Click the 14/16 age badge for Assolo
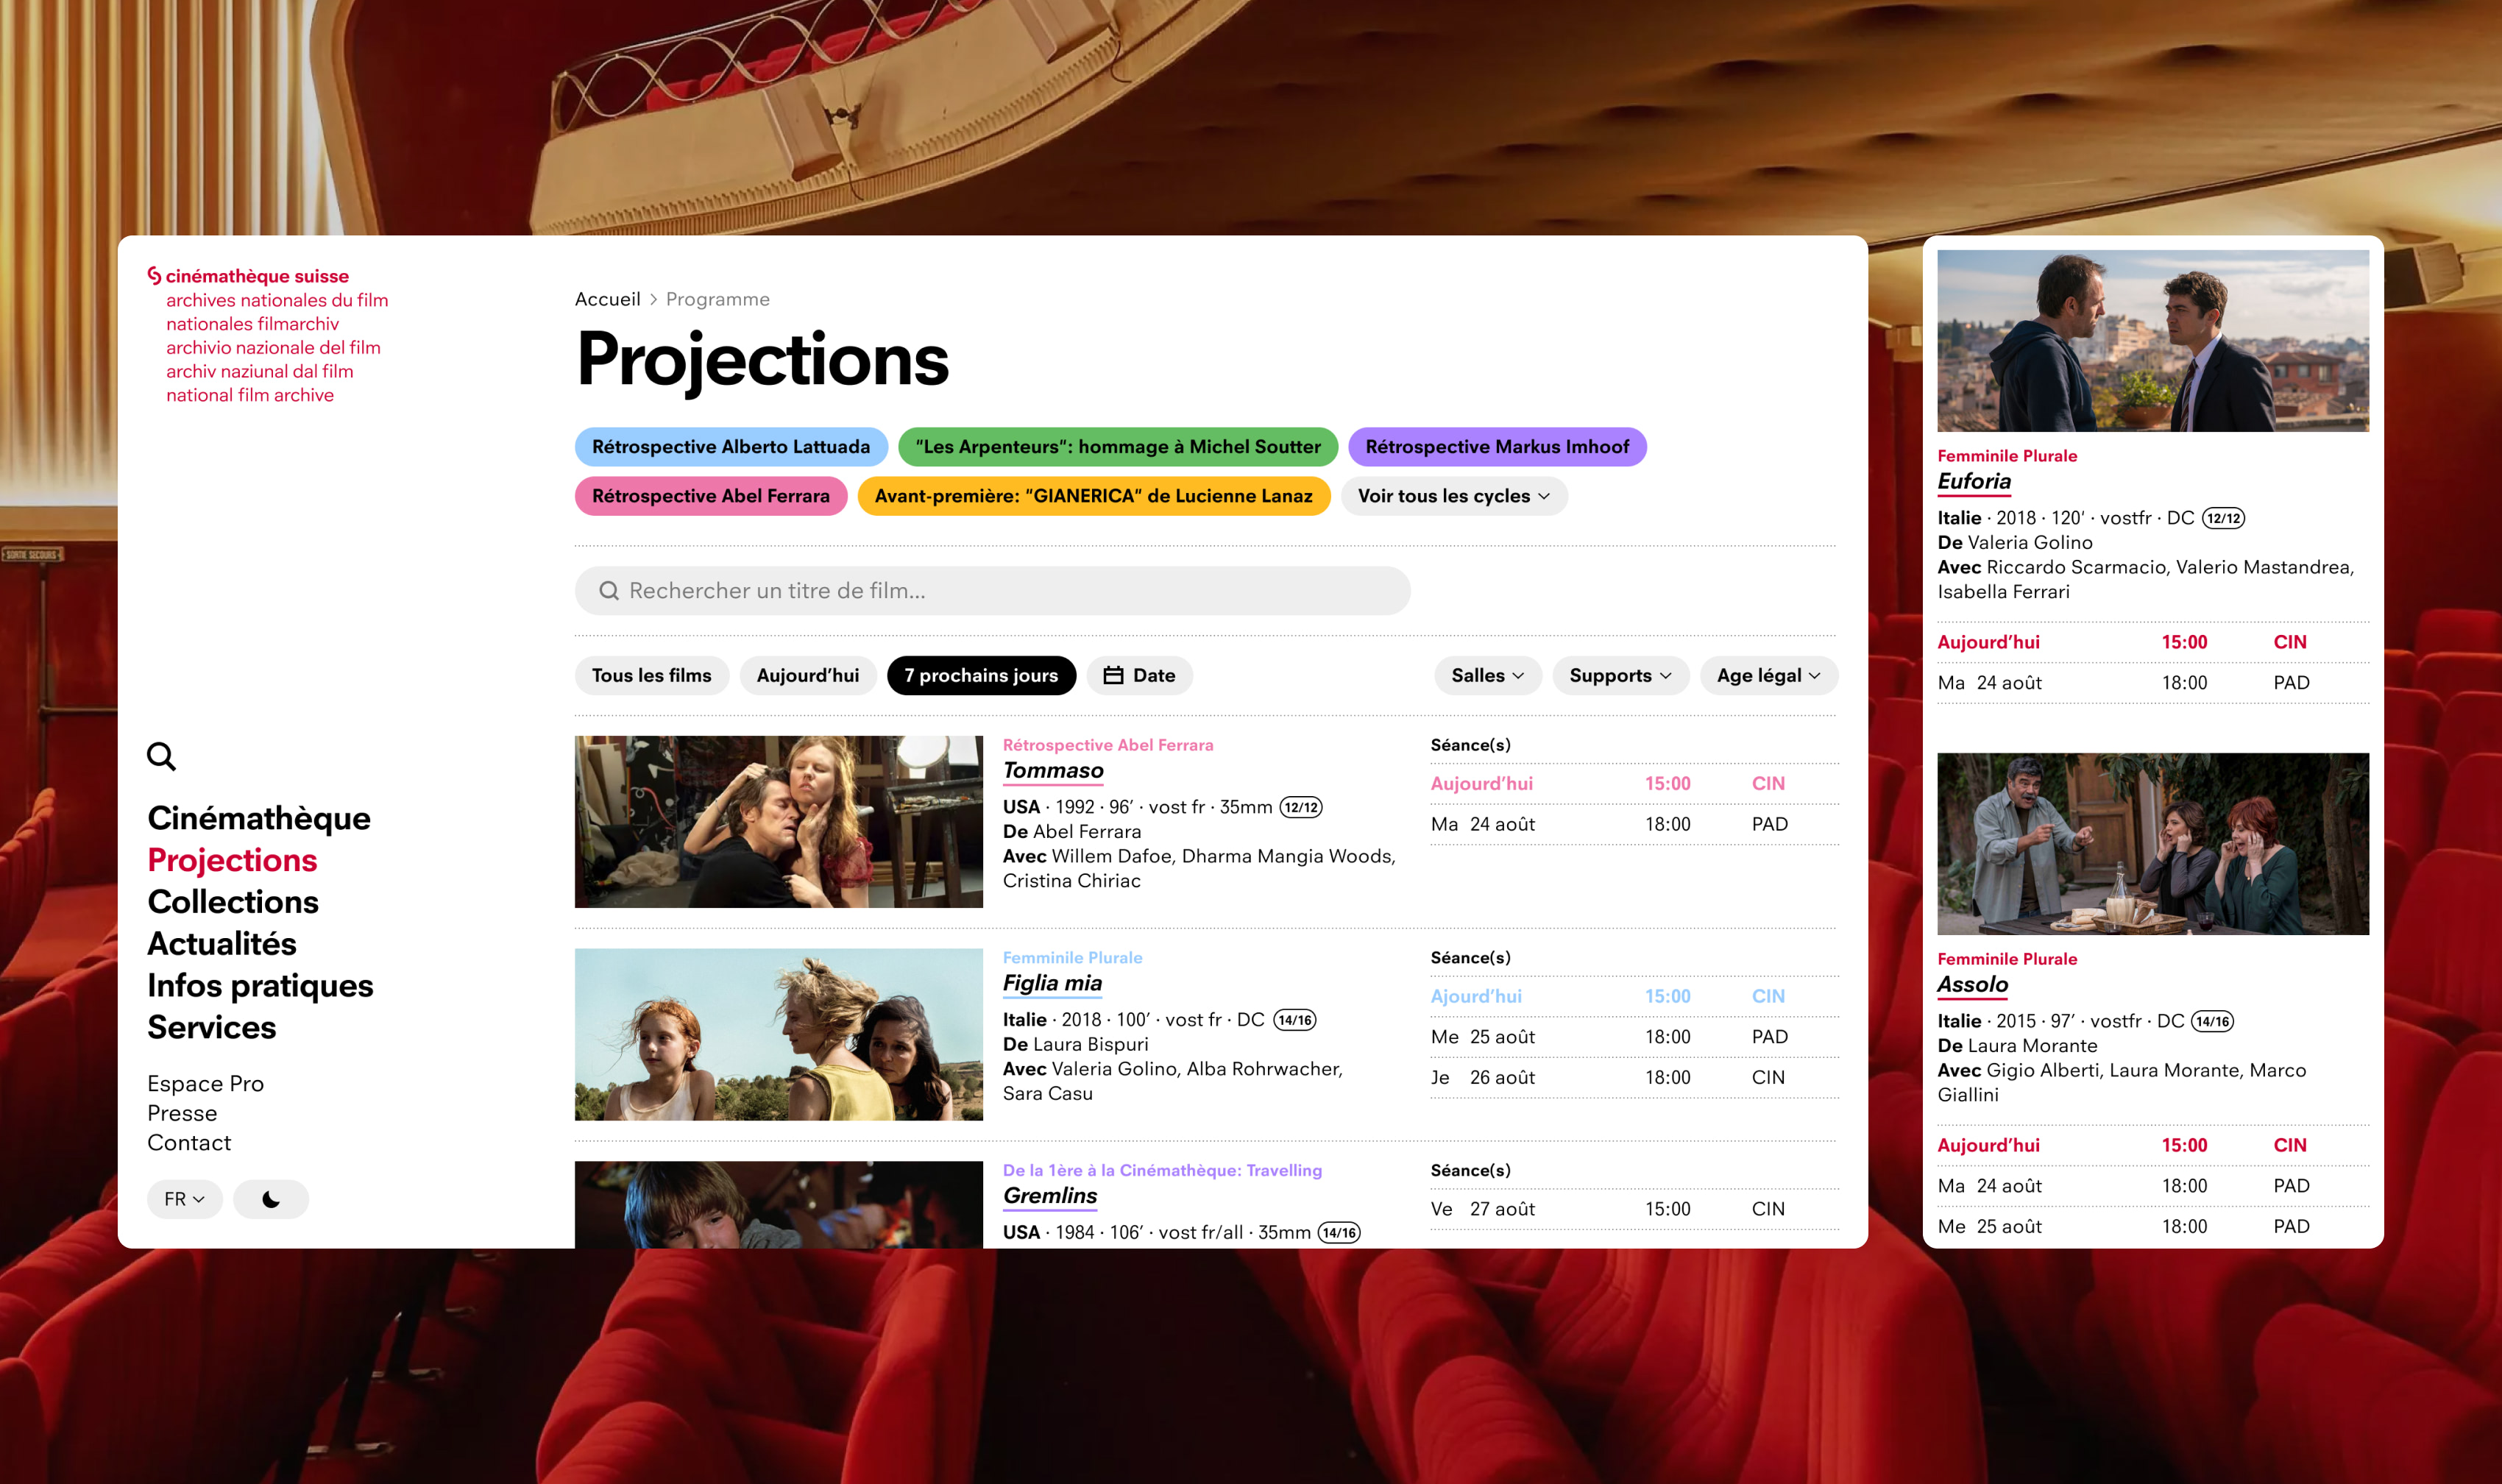The width and height of the screenshot is (2502, 1484). point(2212,1022)
